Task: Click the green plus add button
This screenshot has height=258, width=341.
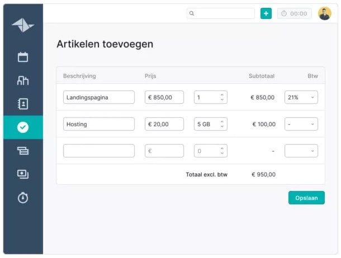Action: pyautogui.click(x=266, y=13)
